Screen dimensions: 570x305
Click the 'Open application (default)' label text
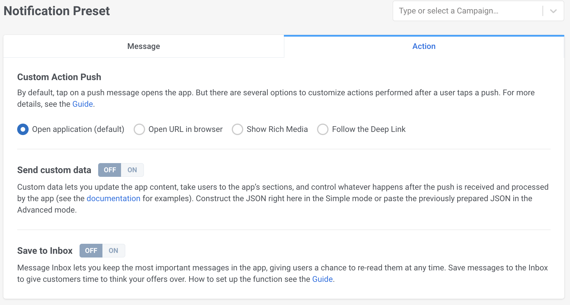click(x=78, y=129)
